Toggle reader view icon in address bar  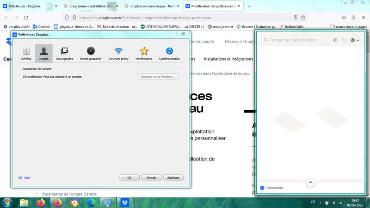295,17
